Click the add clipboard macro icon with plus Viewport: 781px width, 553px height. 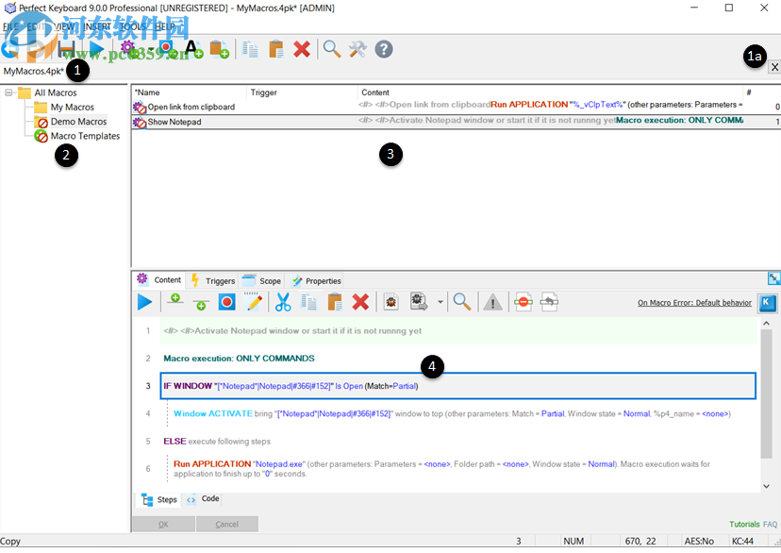point(219,49)
